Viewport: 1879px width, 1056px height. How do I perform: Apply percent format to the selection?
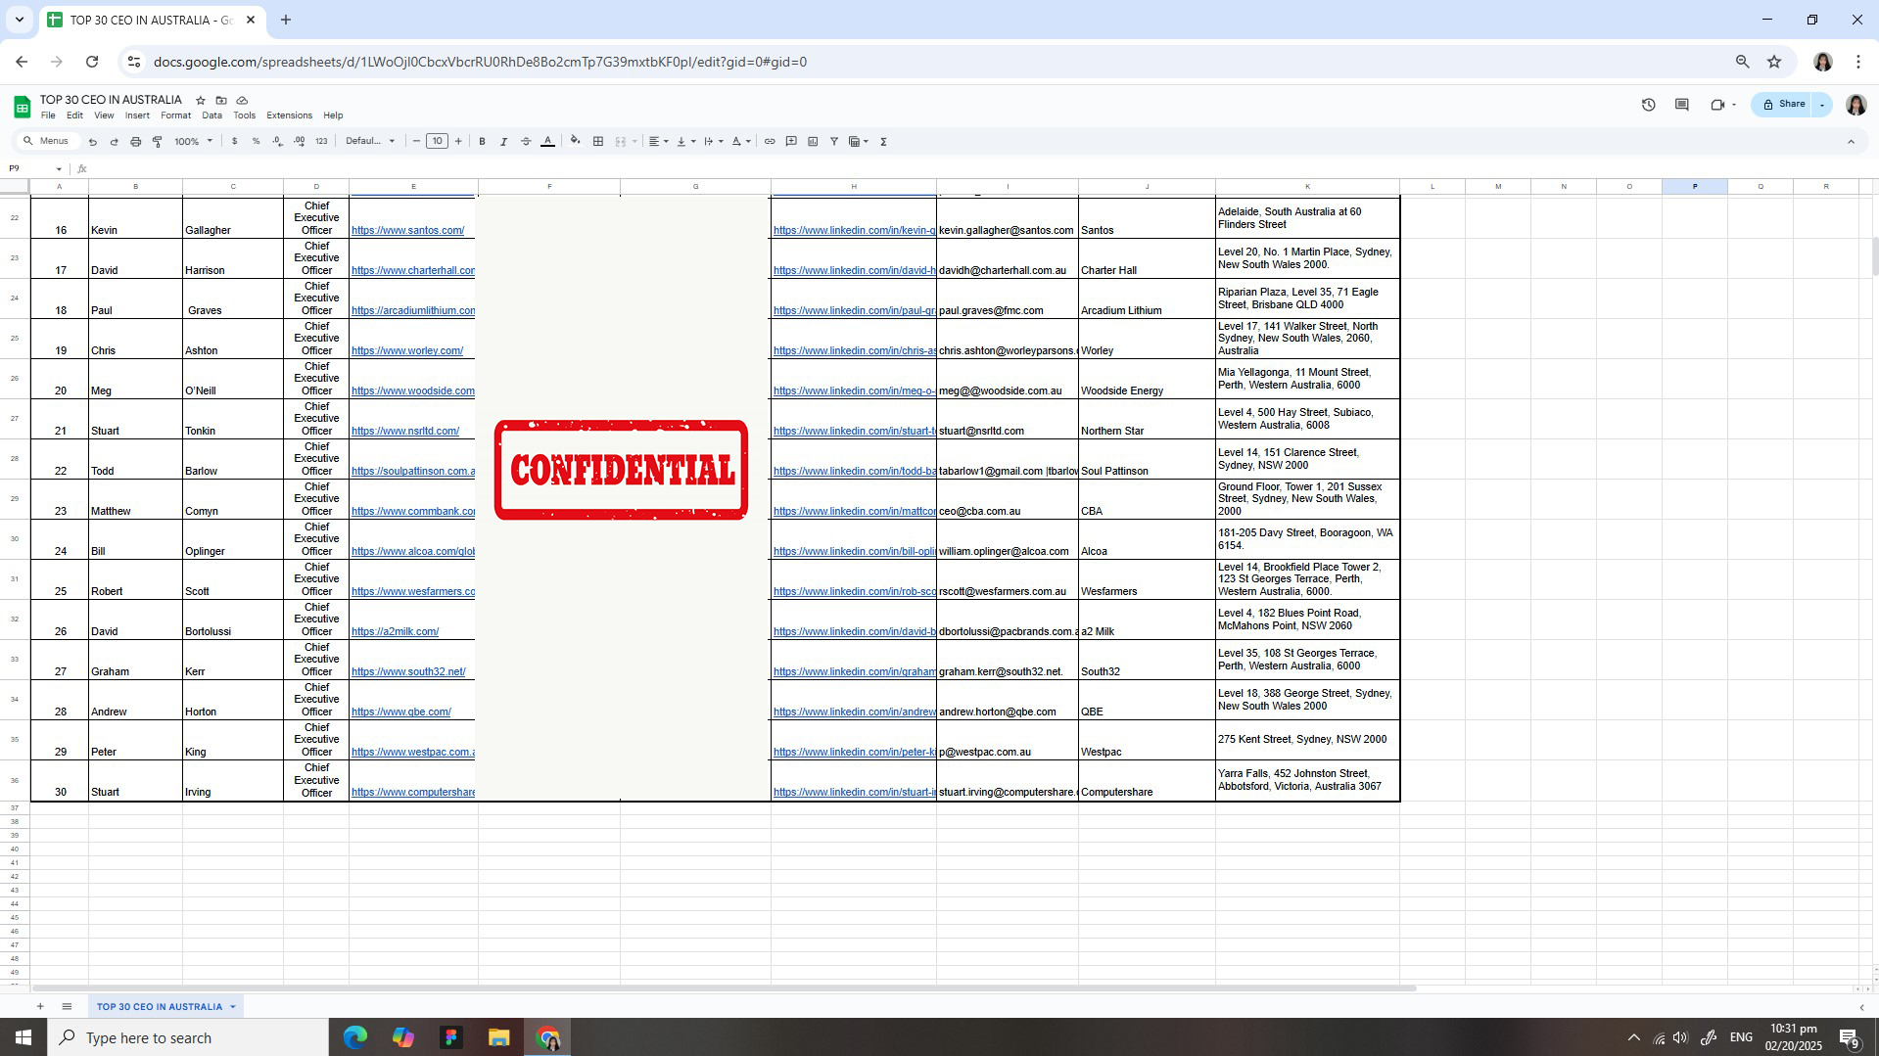256,142
